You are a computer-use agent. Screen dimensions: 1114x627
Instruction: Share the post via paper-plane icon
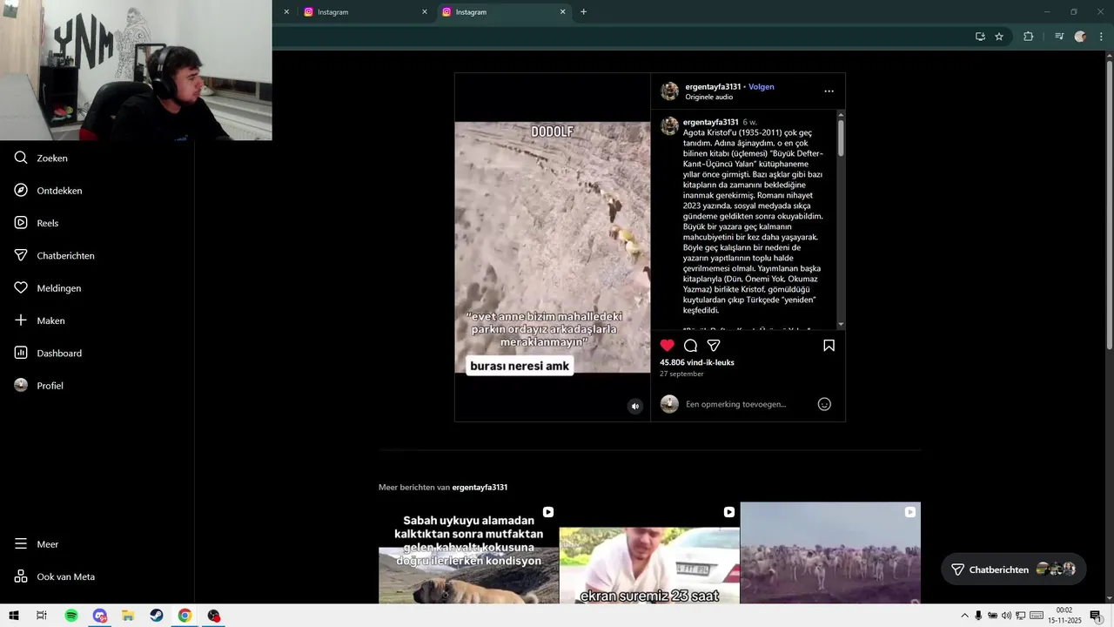pos(714,346)
